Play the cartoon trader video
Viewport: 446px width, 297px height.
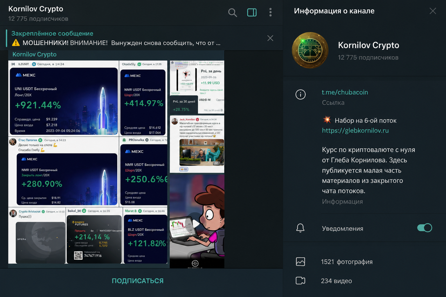coord(197,224)
